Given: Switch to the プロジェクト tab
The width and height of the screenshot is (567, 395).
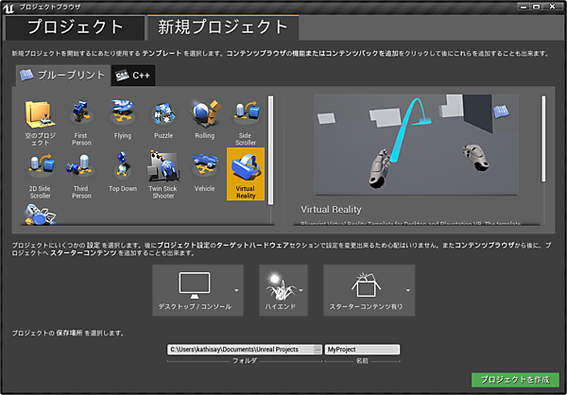Looking at the screenshot, I should pos(76,27).
